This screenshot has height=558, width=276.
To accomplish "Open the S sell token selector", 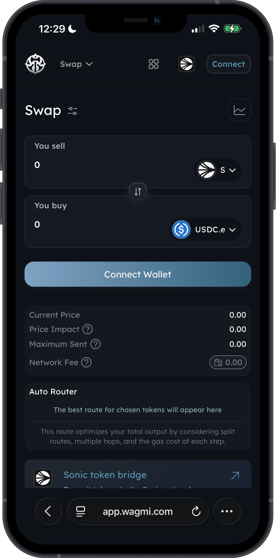I will tap(217, 170).
